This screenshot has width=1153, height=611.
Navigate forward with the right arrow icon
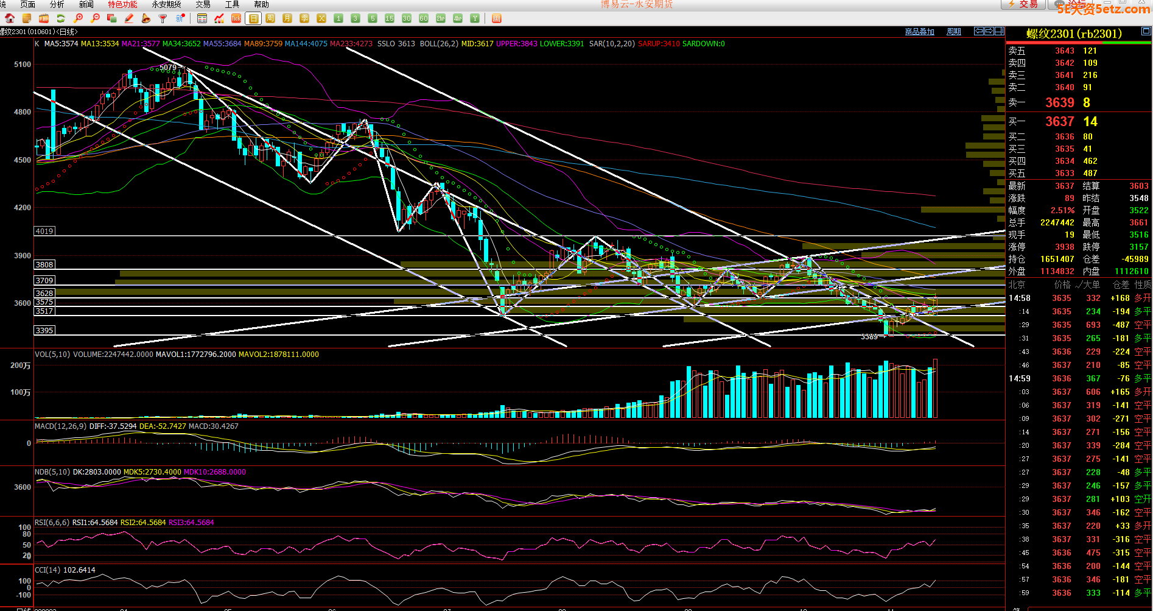tap(989, 31)
